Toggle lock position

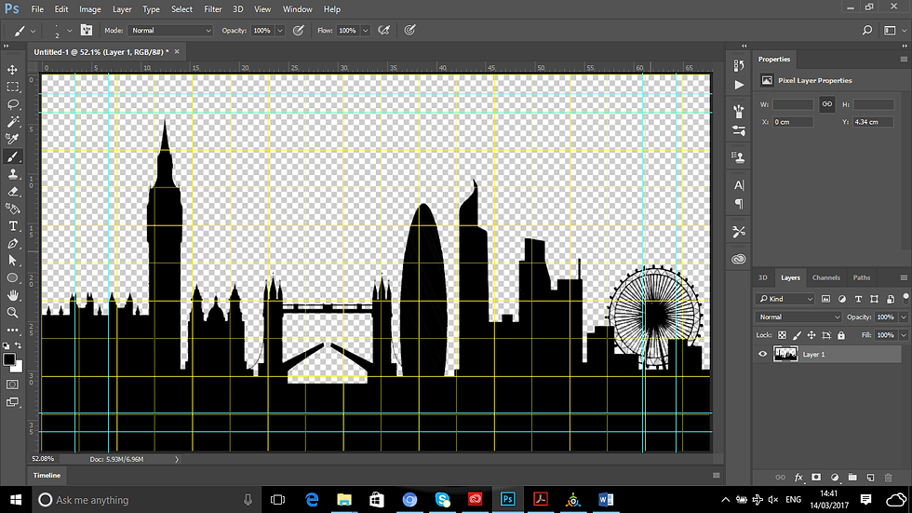[811, 335]
